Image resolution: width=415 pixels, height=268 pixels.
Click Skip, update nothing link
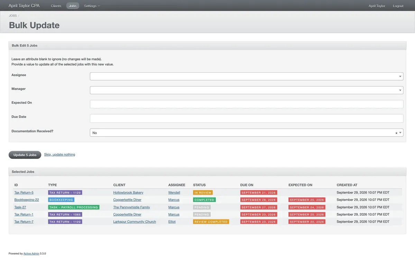(59, 155)
